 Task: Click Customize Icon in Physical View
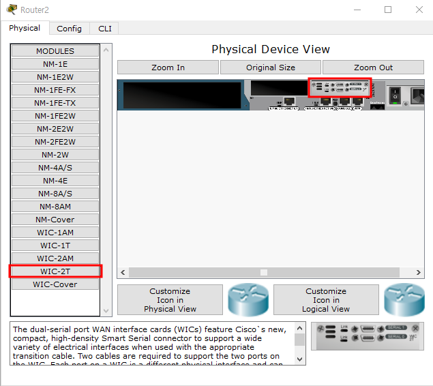point(170,300)
